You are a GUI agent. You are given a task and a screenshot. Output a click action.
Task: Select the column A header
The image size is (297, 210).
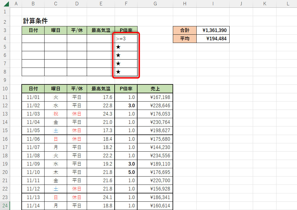tap(16, 4)
